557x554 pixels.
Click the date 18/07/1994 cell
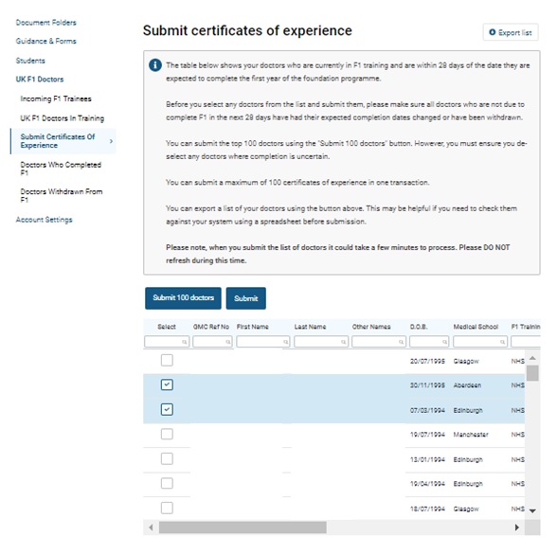427,509
